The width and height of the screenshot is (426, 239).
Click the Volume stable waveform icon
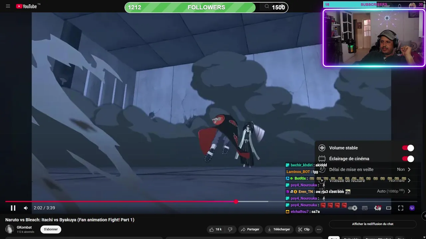(322, 148)
